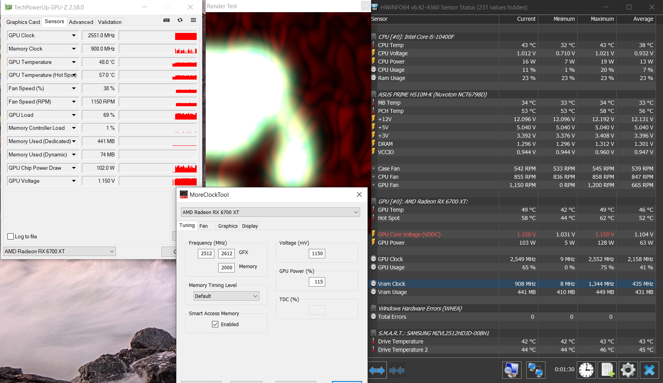Click HWiNFO remote network computers icon
The width and height of the screenshot is (663, 383).
[x=535, y=370]
